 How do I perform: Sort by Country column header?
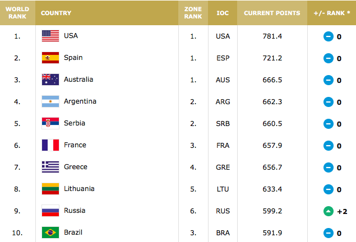pyautogui.click(x=56, y=12)
